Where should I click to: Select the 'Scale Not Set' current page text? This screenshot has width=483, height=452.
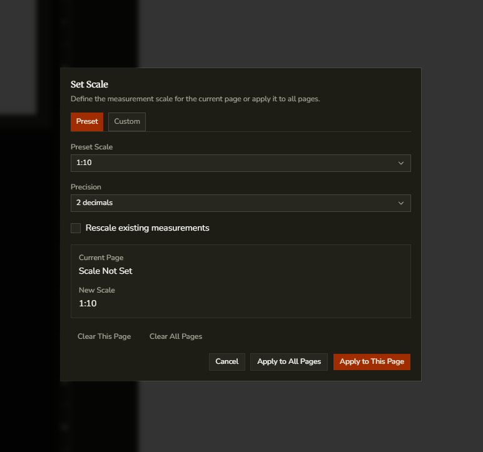pyautogui.click(x=105, y=271)
